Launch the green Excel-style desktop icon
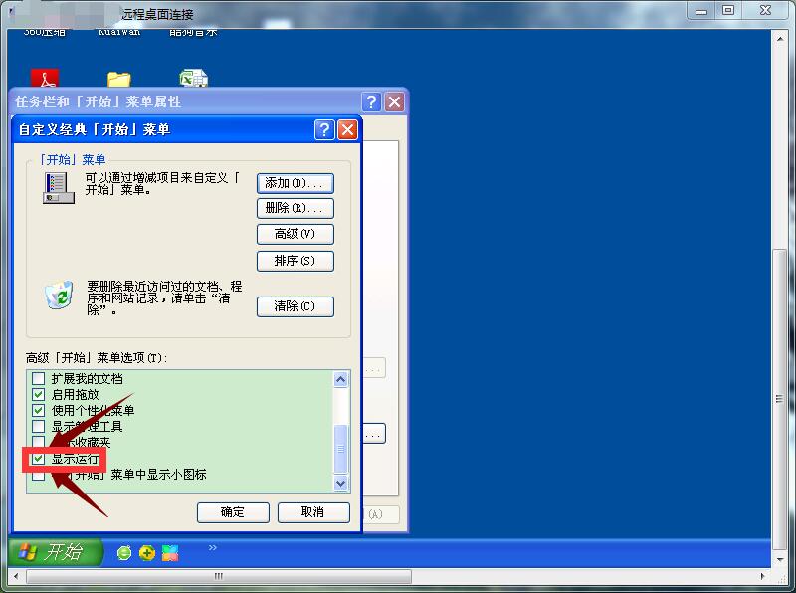Viewport: 796px width, 593px height. point(193,78)
